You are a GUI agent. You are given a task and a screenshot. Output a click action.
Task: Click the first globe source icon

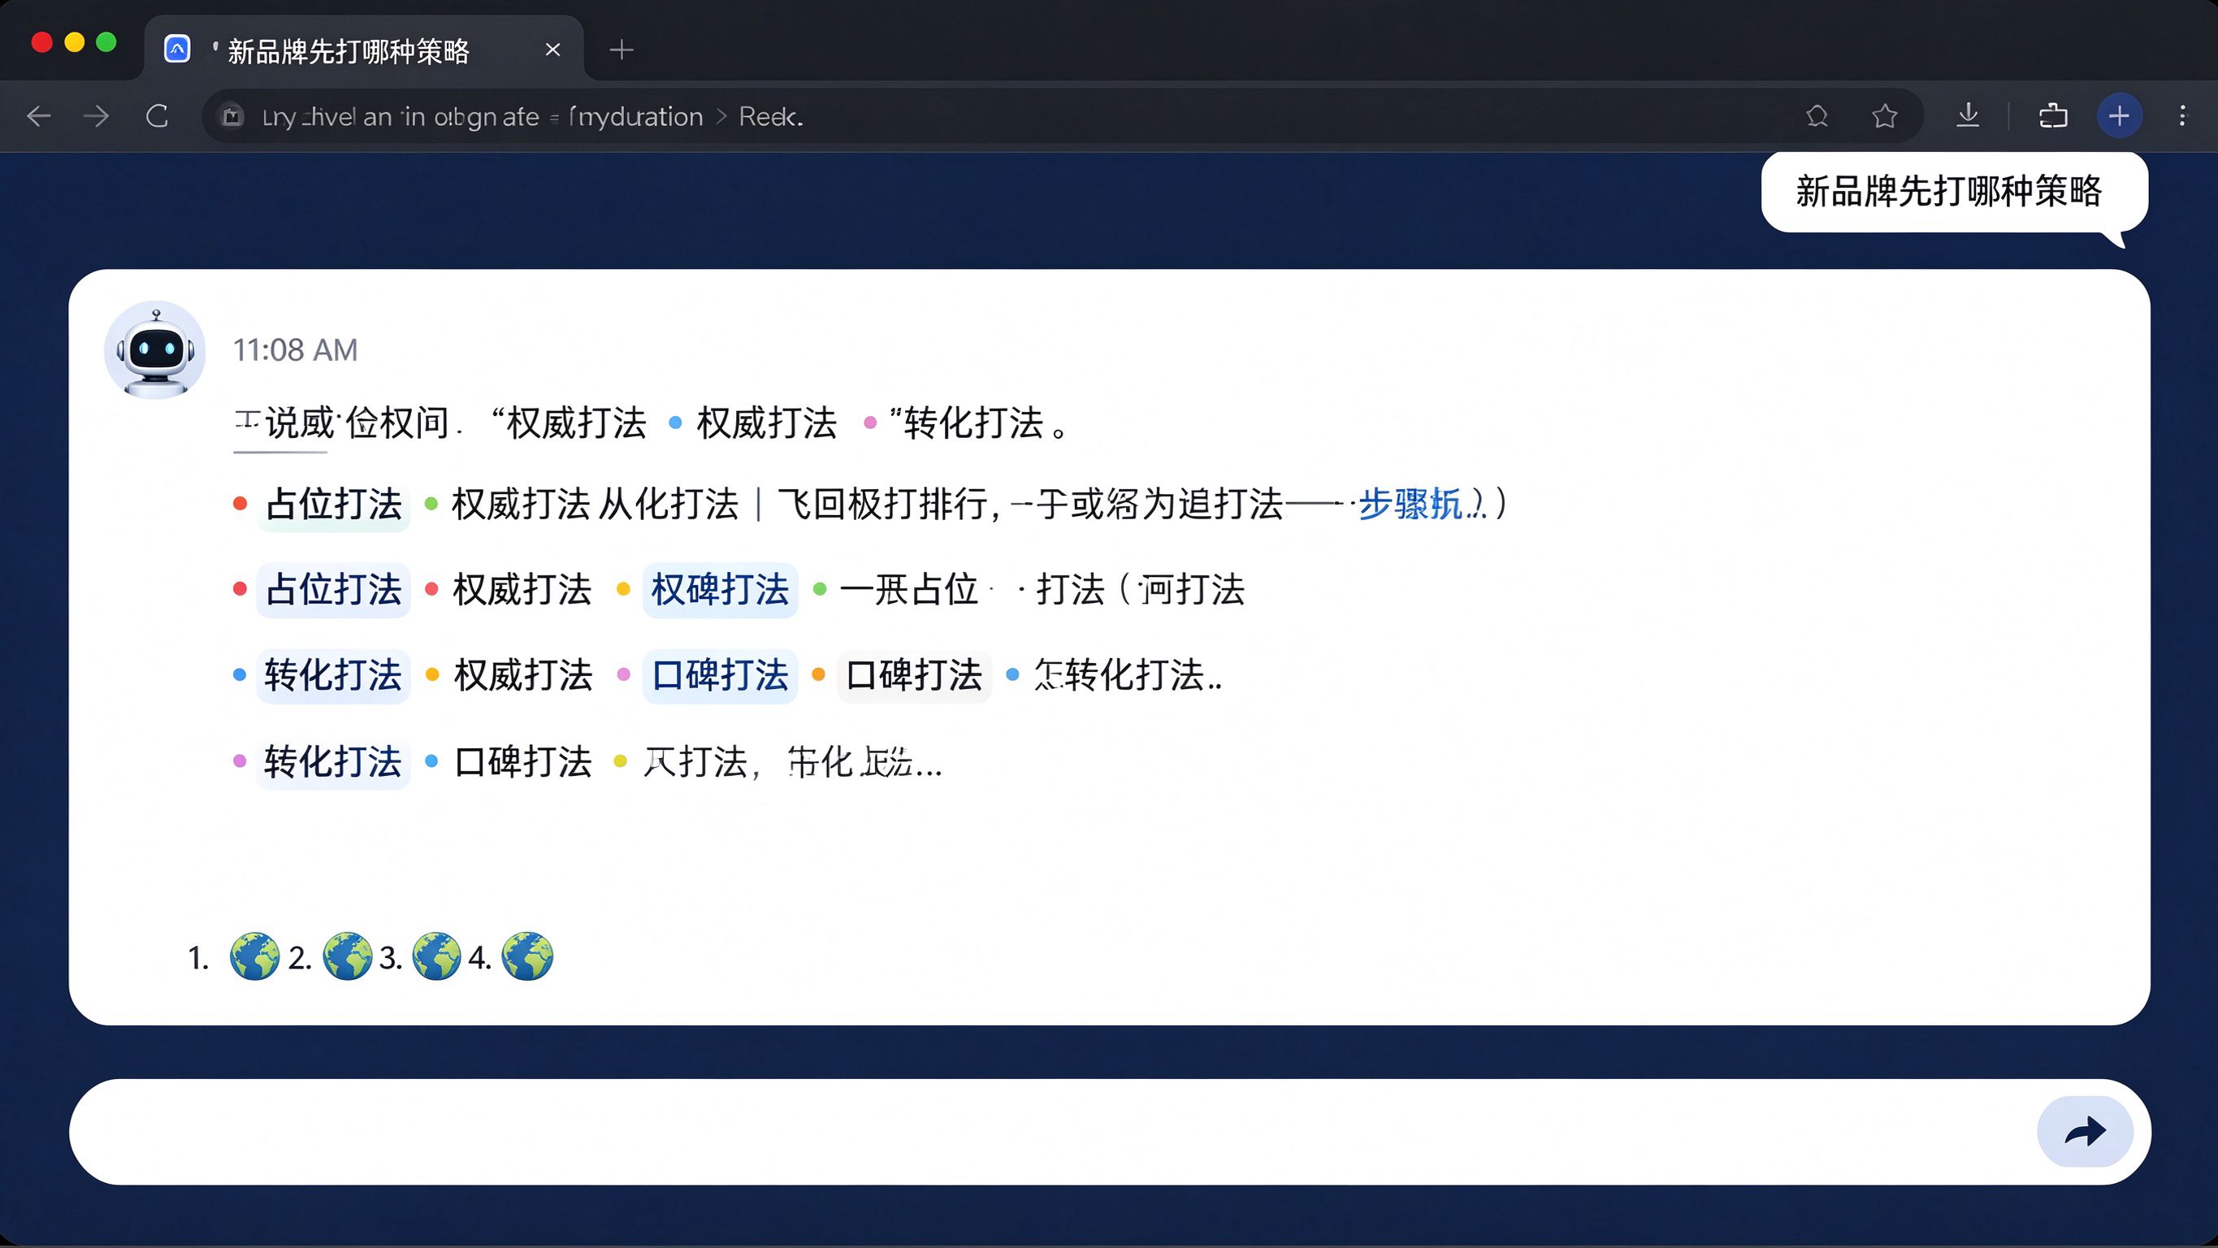[255, 957]
